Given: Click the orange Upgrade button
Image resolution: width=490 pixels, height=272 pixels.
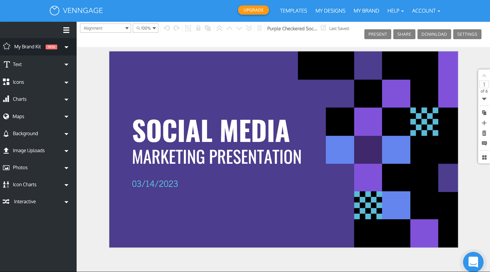Looking at the screenshot, I should point(253,10).
